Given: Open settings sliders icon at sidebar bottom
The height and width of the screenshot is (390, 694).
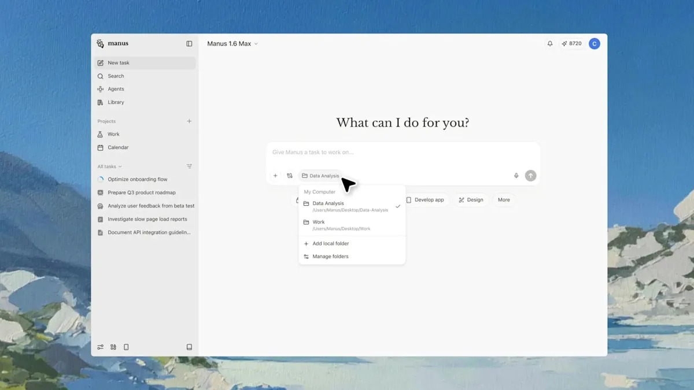Looking at the screenshot, I should [101, 347].
